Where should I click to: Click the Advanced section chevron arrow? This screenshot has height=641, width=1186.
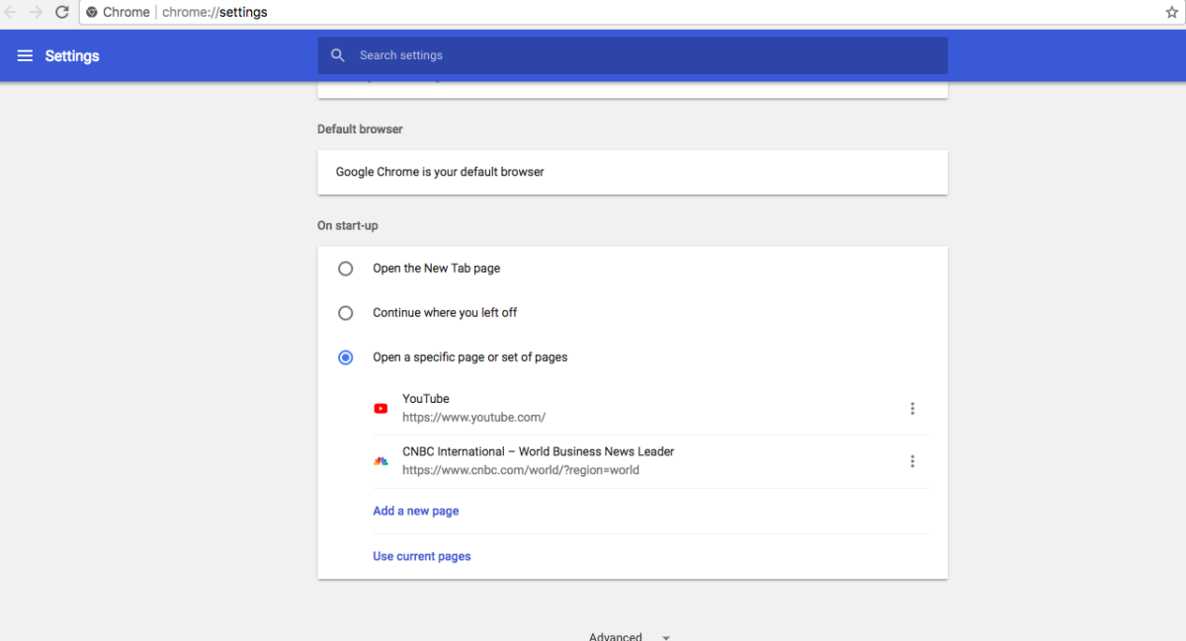665,637
